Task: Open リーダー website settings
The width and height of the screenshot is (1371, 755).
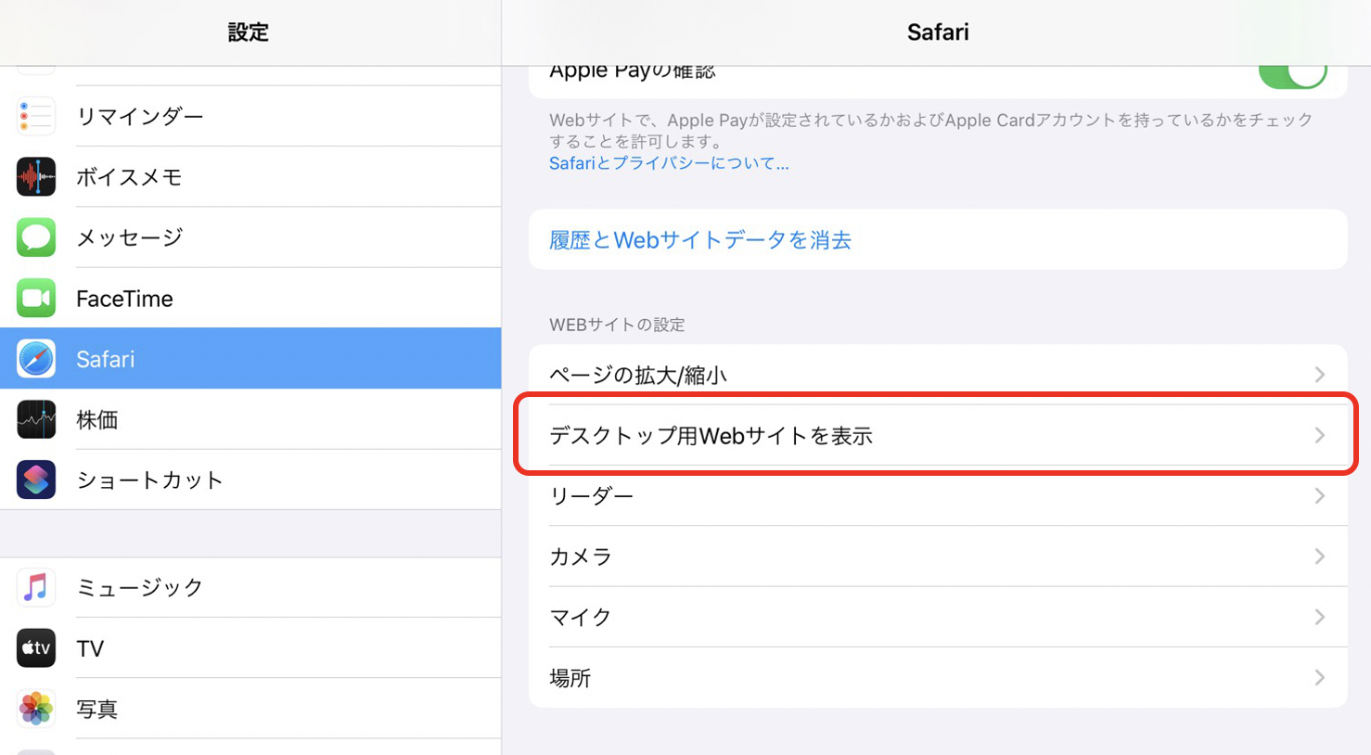Action: [938, 496]
